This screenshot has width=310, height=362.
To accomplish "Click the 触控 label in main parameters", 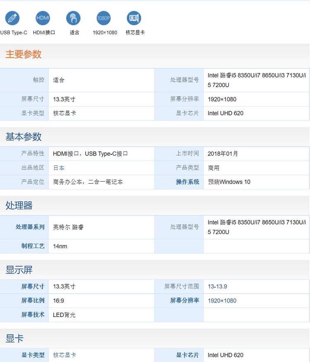I will (38, 80).
